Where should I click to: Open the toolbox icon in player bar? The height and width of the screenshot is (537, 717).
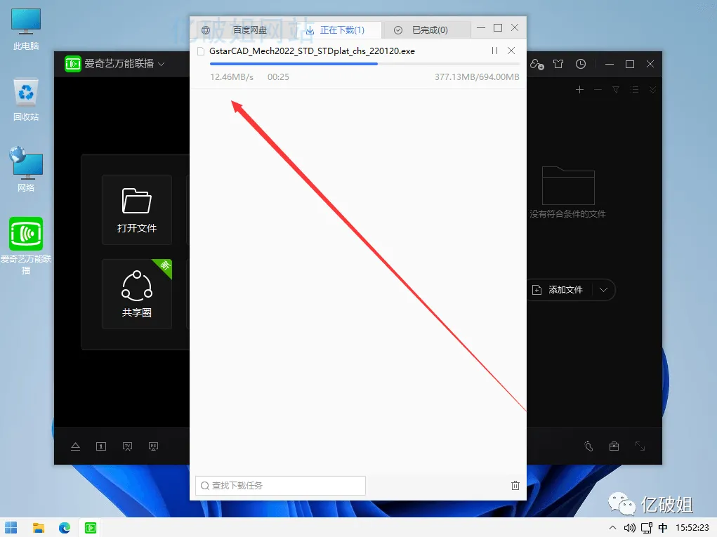[614, 446]
